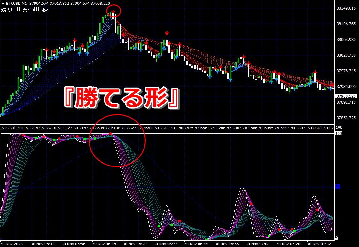Select the time label 30 Nov 05:56

[73, 244]
